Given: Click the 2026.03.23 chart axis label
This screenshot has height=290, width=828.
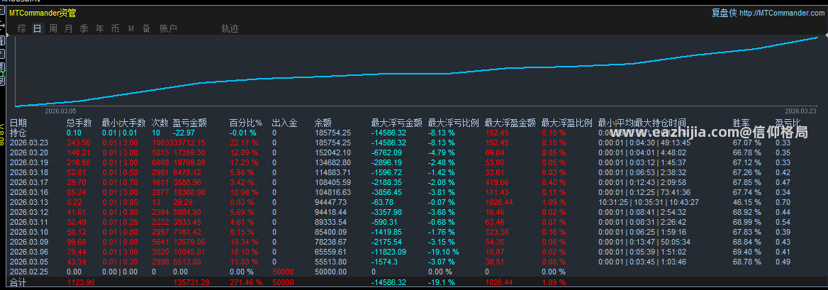Looking at the screenshot, I should click(800, 111).
